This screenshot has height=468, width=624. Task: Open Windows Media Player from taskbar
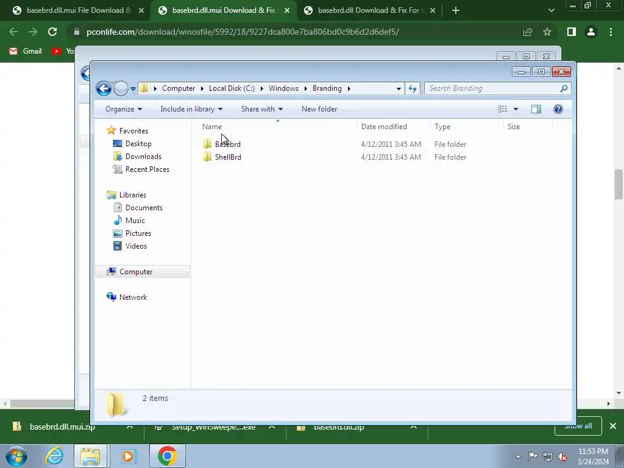(x=128, y=456)
